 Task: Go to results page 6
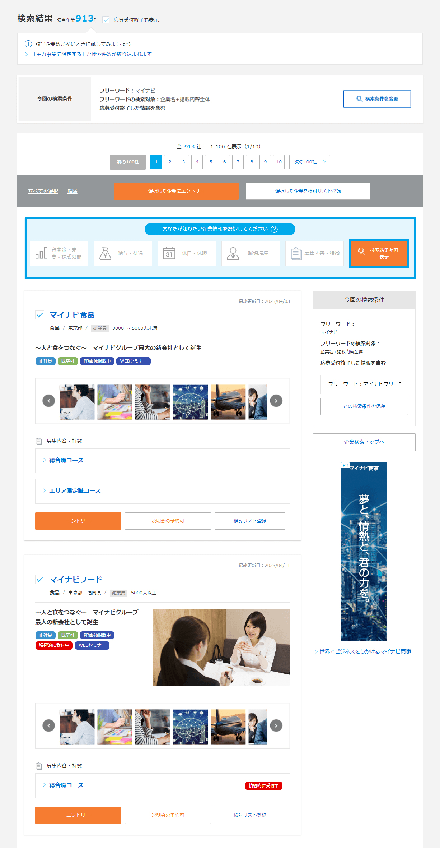click(x=224, y=162)
